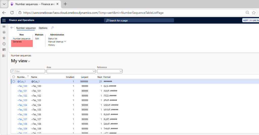Switch to the Options tab
The height and width of the screenshot is (135, 259).
point(43,28)
